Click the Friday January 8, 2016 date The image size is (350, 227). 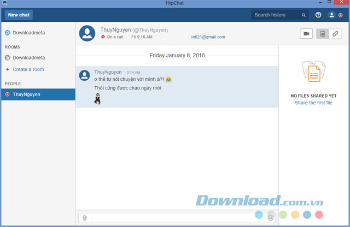coord(177,56)
